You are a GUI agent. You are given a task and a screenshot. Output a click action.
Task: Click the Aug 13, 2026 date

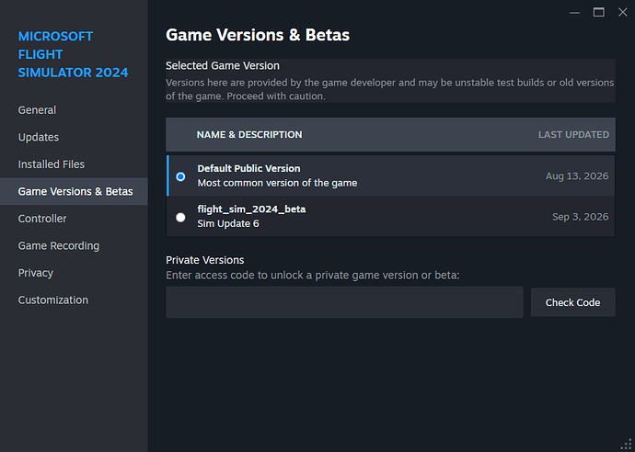(577, 176)
